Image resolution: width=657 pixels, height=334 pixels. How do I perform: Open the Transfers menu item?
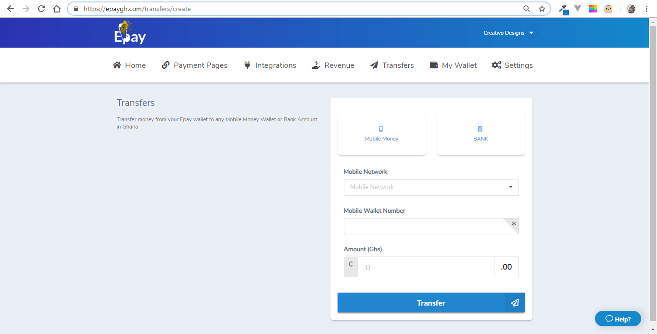pyautogui.click(x=392, y=65)
